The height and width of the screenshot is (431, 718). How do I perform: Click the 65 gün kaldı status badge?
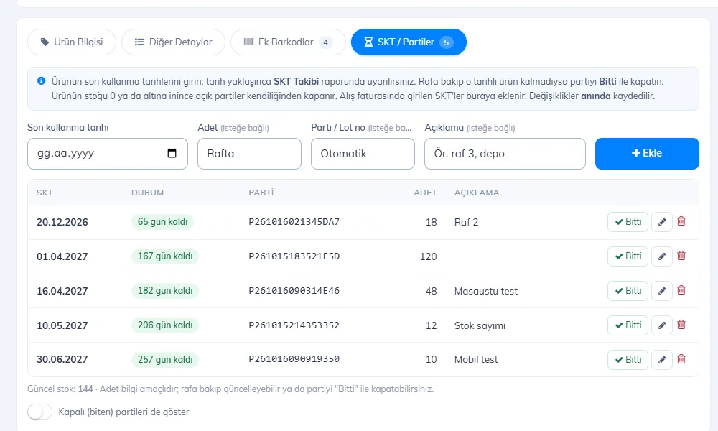[x=162, y=222]
